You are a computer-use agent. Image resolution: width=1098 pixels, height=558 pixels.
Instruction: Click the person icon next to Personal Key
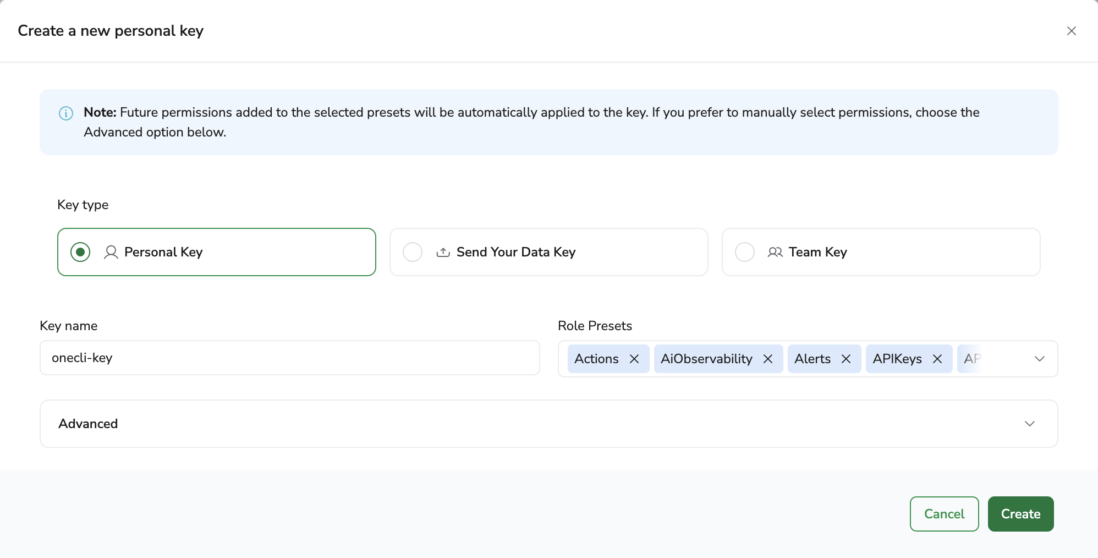pos(111,252)
